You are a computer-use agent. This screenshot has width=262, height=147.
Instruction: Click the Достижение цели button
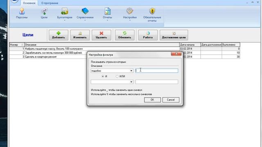click(x=174, y=35)
